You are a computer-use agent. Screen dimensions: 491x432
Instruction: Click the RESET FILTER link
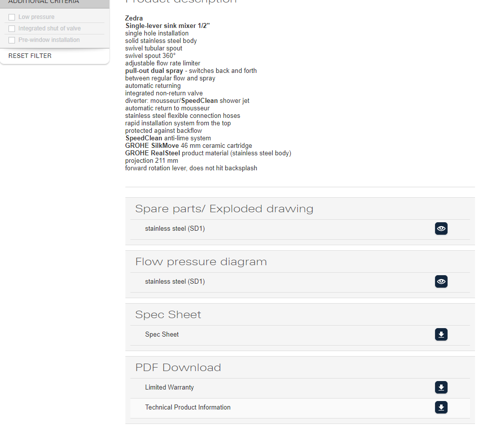click(30, 56)
